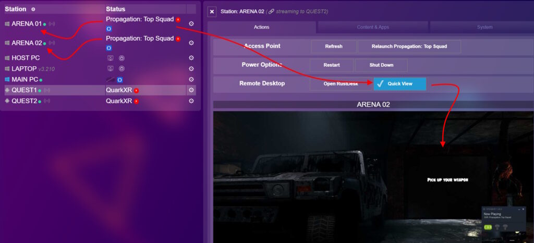Click HOST PC disconnected monitor icon
534x243 pixels.
(111, 58)
